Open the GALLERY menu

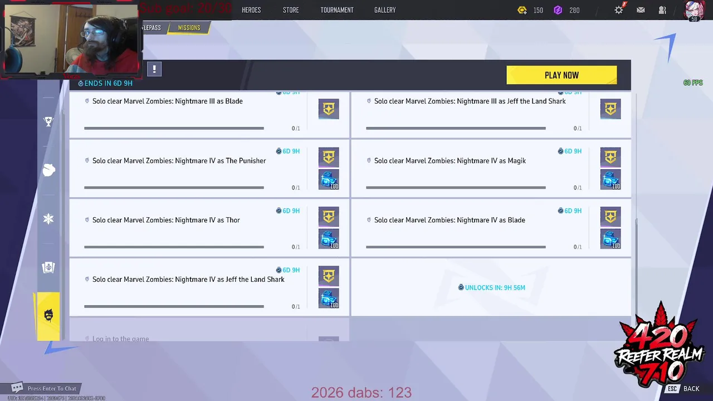pos(385,10)
